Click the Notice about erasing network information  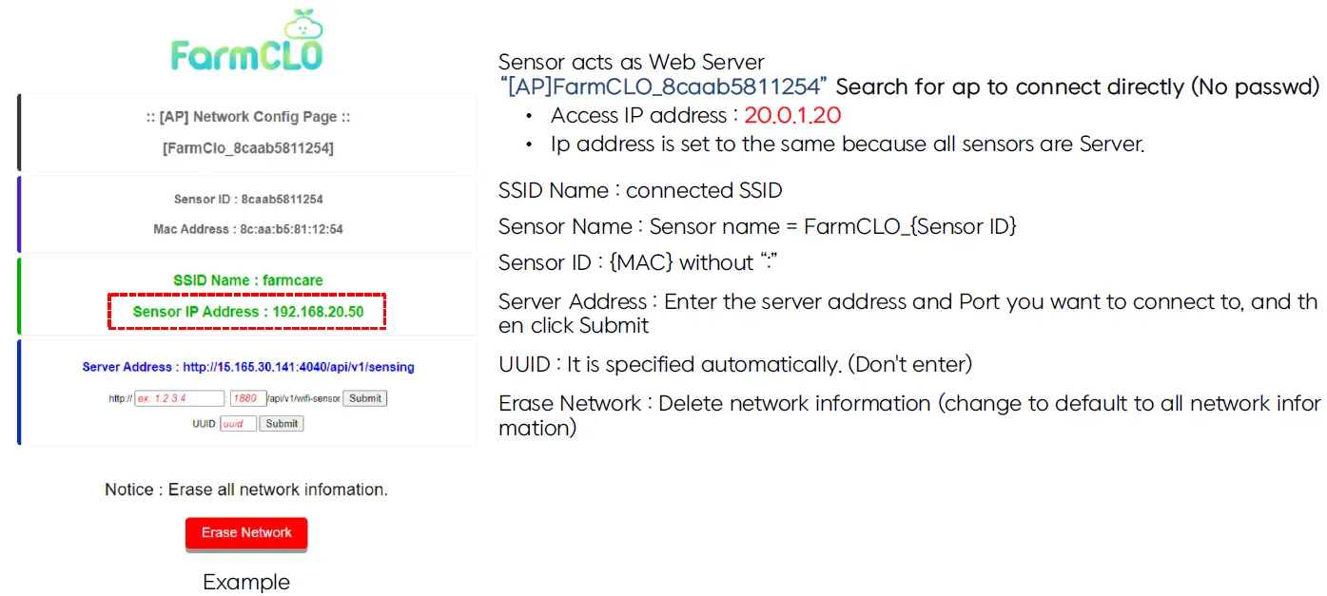[246, 490]
